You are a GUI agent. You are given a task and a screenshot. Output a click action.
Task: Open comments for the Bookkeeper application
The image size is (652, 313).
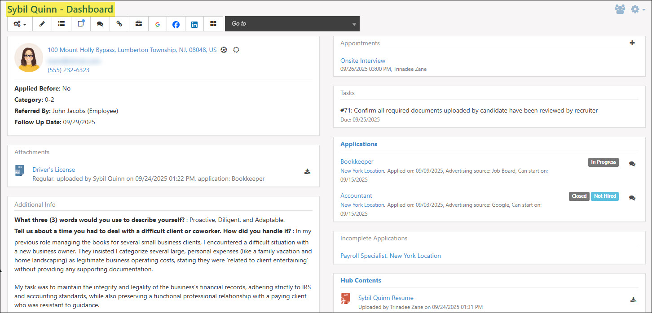[632, 164]
